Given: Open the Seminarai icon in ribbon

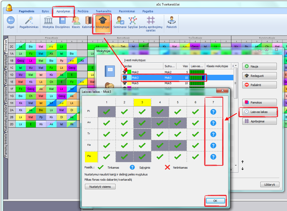Looking at the screenshot, I should tap(120, 20).
